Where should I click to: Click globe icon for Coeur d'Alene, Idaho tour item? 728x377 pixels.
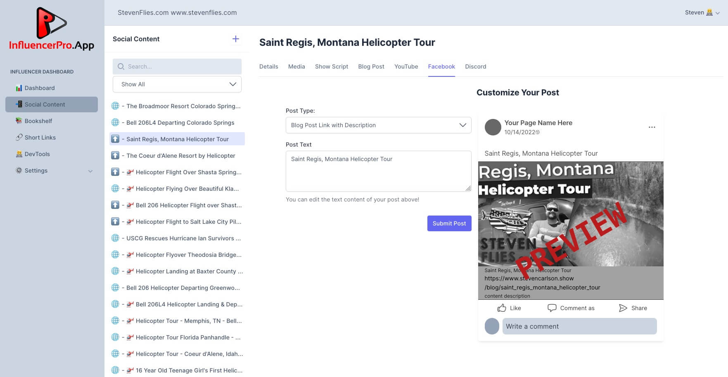pyautogui.click(x=115, y=353)
